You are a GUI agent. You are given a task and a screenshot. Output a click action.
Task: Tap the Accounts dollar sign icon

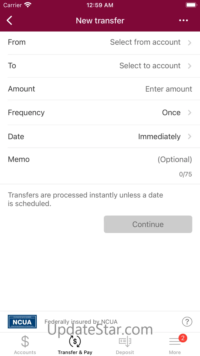click(25, 341)
